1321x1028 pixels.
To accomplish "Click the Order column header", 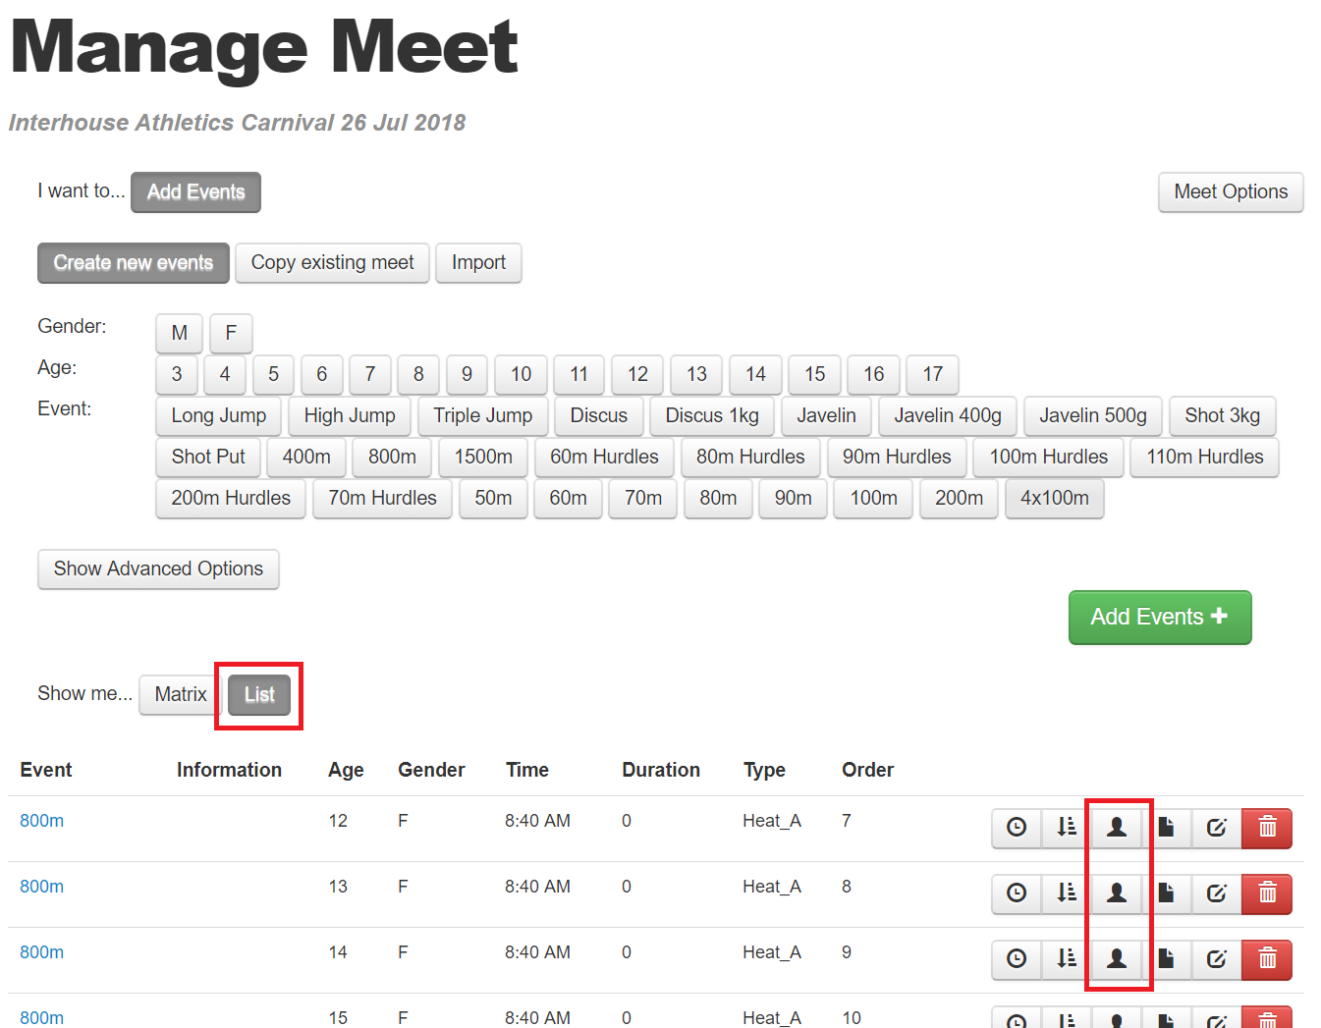I will (x=867, y=770).
